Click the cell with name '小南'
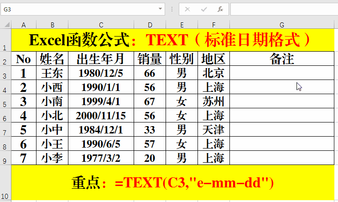 (52, 101)
